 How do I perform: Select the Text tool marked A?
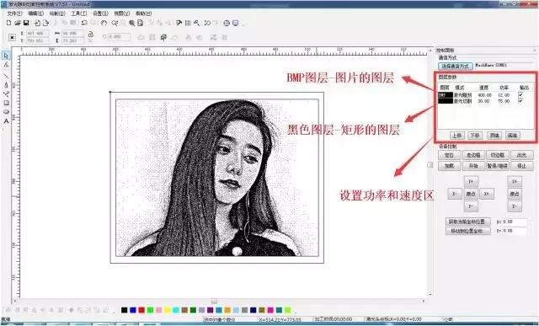pos(6,121)
